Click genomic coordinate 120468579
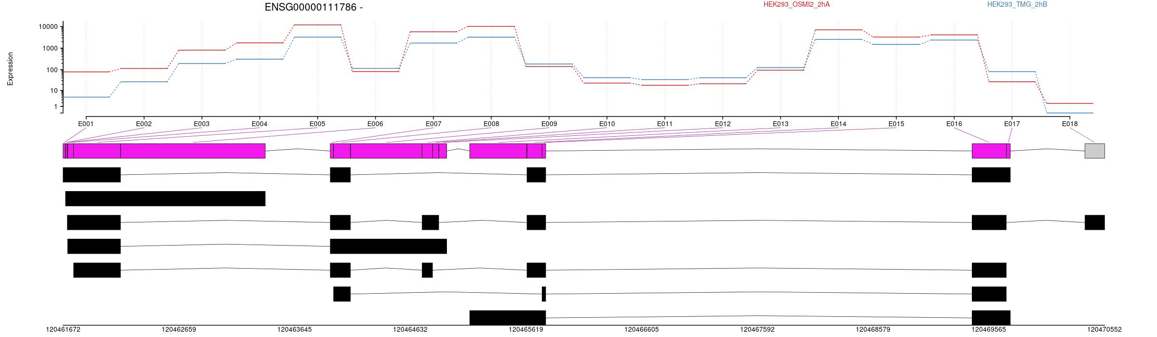This screenshot has width=1157, height=337. pyautogui.click(x=873, y=330)
